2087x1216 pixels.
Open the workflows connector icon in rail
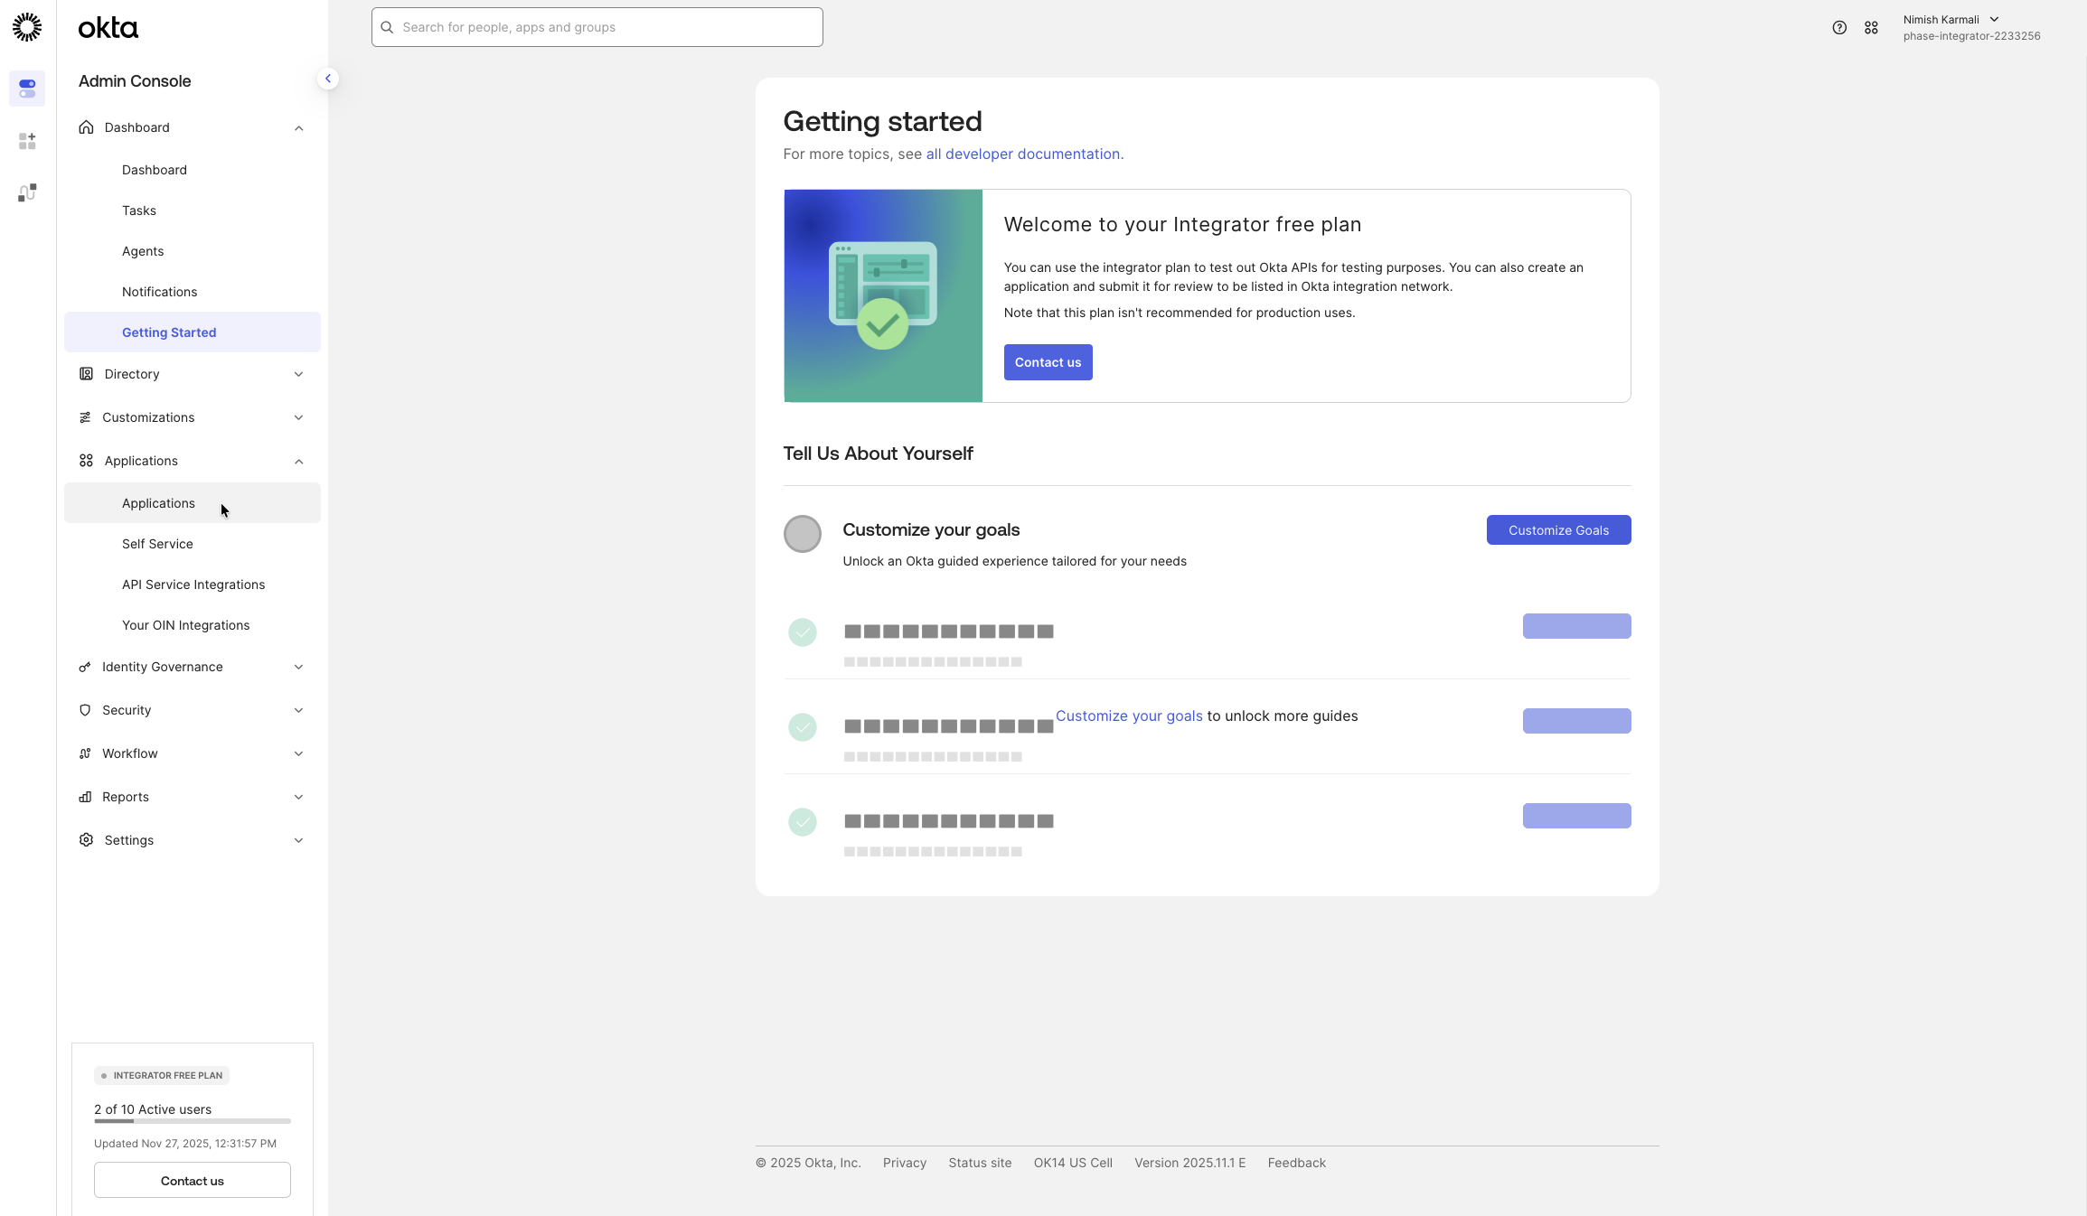pos(27,192)
